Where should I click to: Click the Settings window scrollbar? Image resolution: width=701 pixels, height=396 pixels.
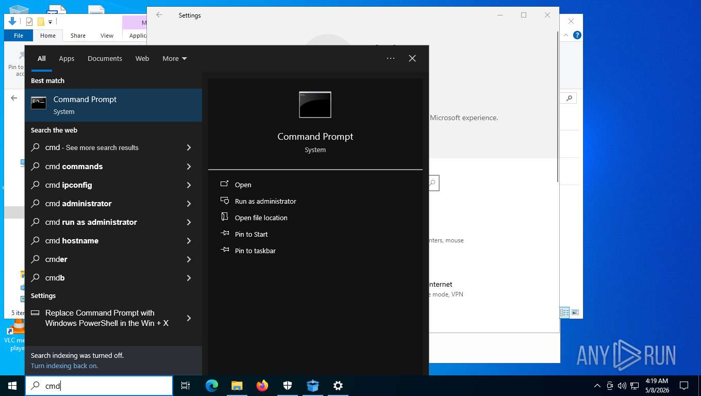[557, 106]
